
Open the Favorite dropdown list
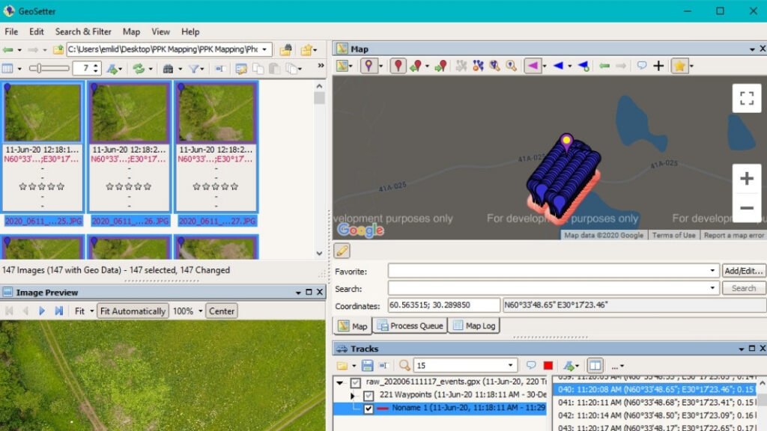click(712, 271)
